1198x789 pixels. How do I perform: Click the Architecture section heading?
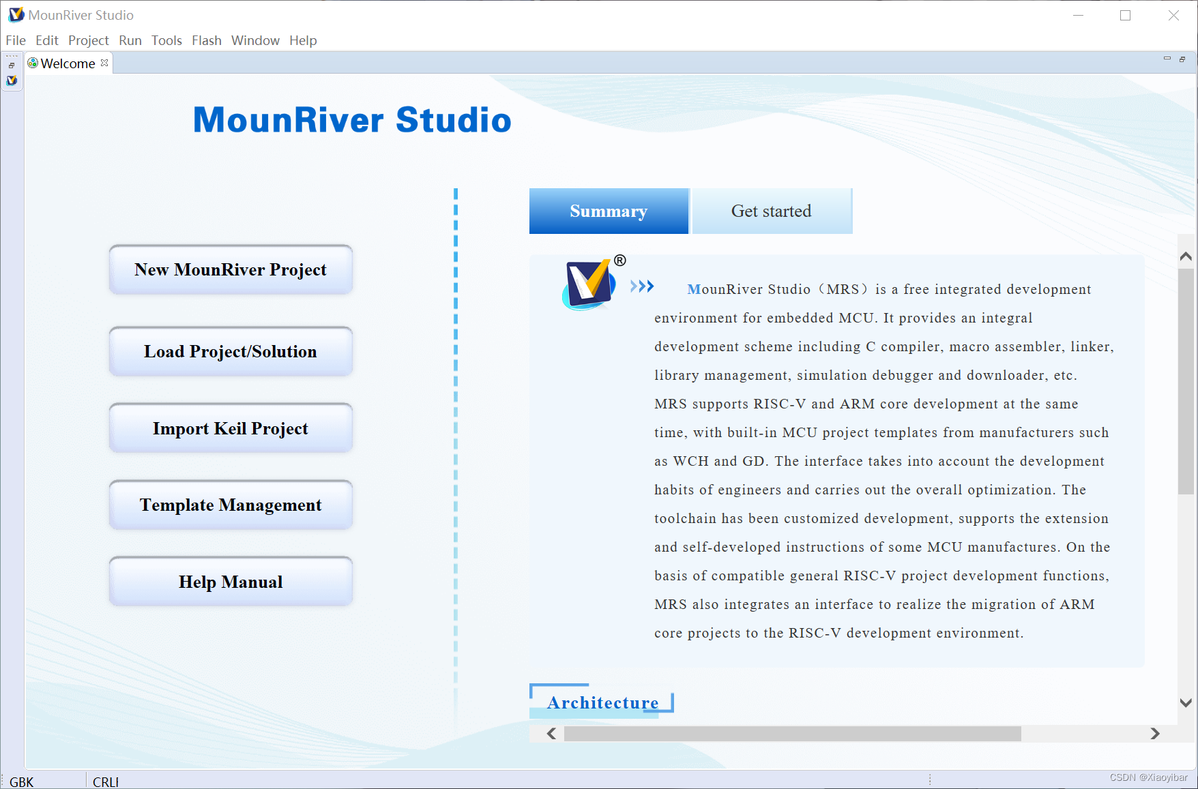pyautogui.click(x=603, y=702)
